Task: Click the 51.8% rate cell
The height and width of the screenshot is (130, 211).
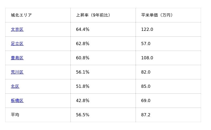Action: pos(83,86)
